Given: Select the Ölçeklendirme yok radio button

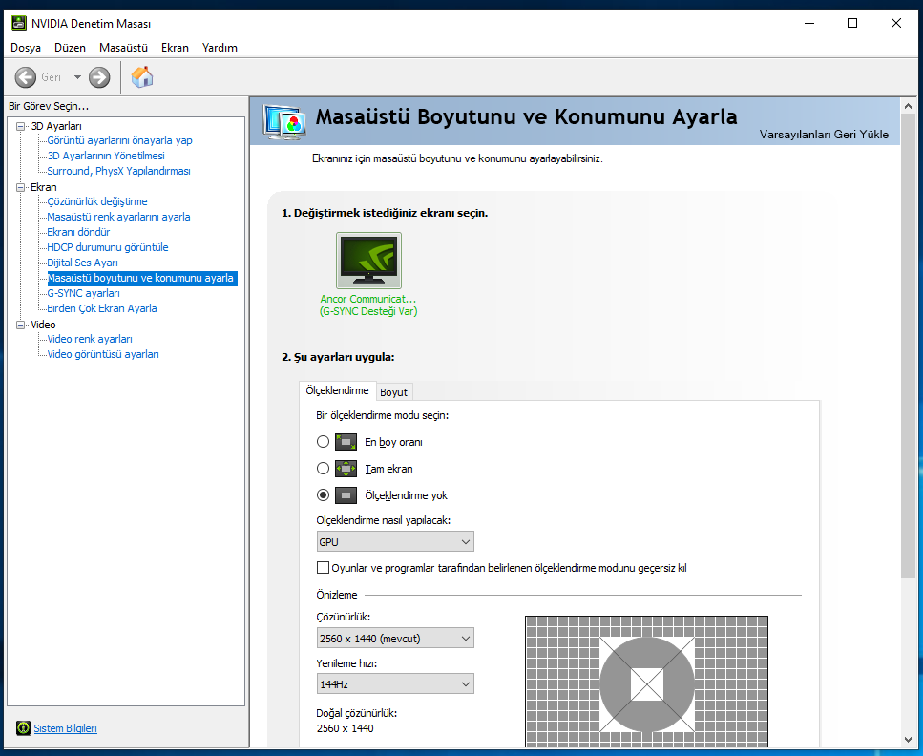Looking at the screenshot, I should coord(324,495).
